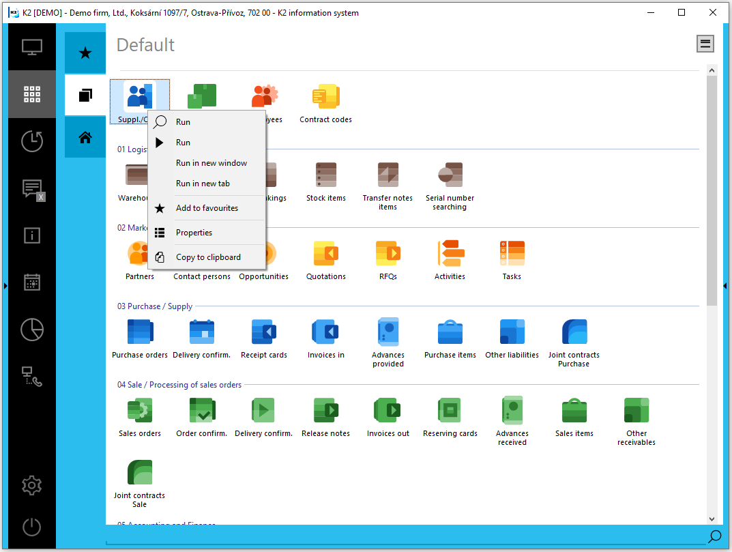Click the scrollbar up arrow

tap(712, 70)
